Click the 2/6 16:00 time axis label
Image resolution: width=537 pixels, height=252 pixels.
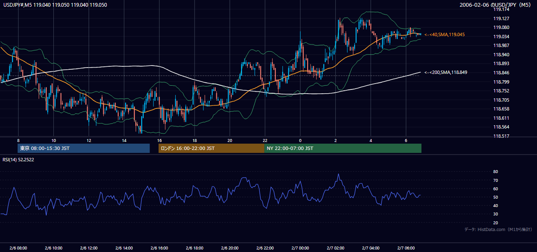[x=159, y=248]
